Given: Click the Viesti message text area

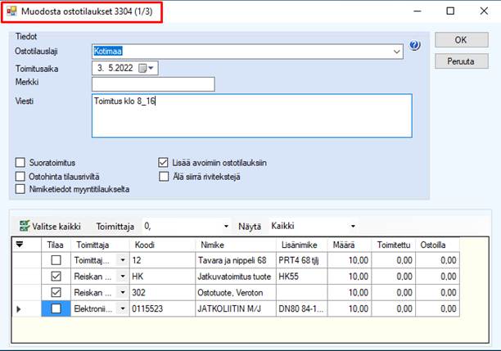Looking at the screenshot, I should (x=252, y=115).
